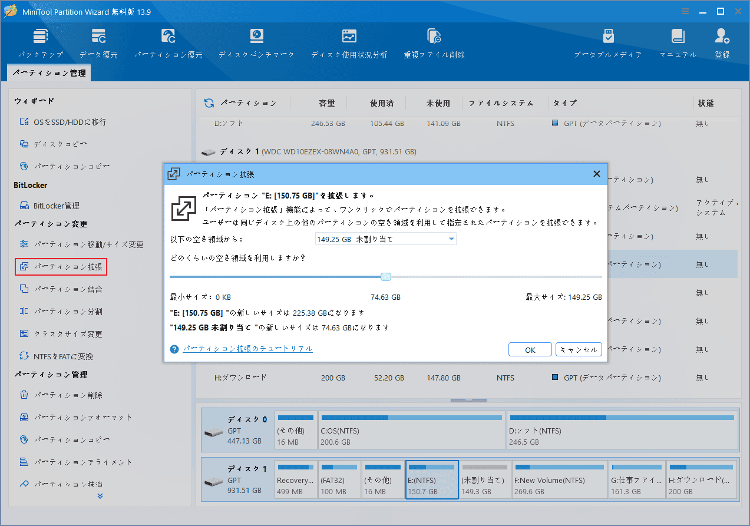Image resolution: width=750 pixels, height=526 pixels.
Task: Refresh the partition list with reload icon
Action: (209, 104)
